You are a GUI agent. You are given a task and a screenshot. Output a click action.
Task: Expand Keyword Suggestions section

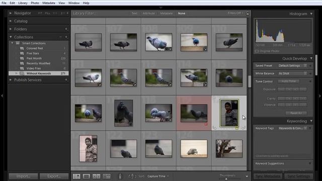tap(310, 163)
